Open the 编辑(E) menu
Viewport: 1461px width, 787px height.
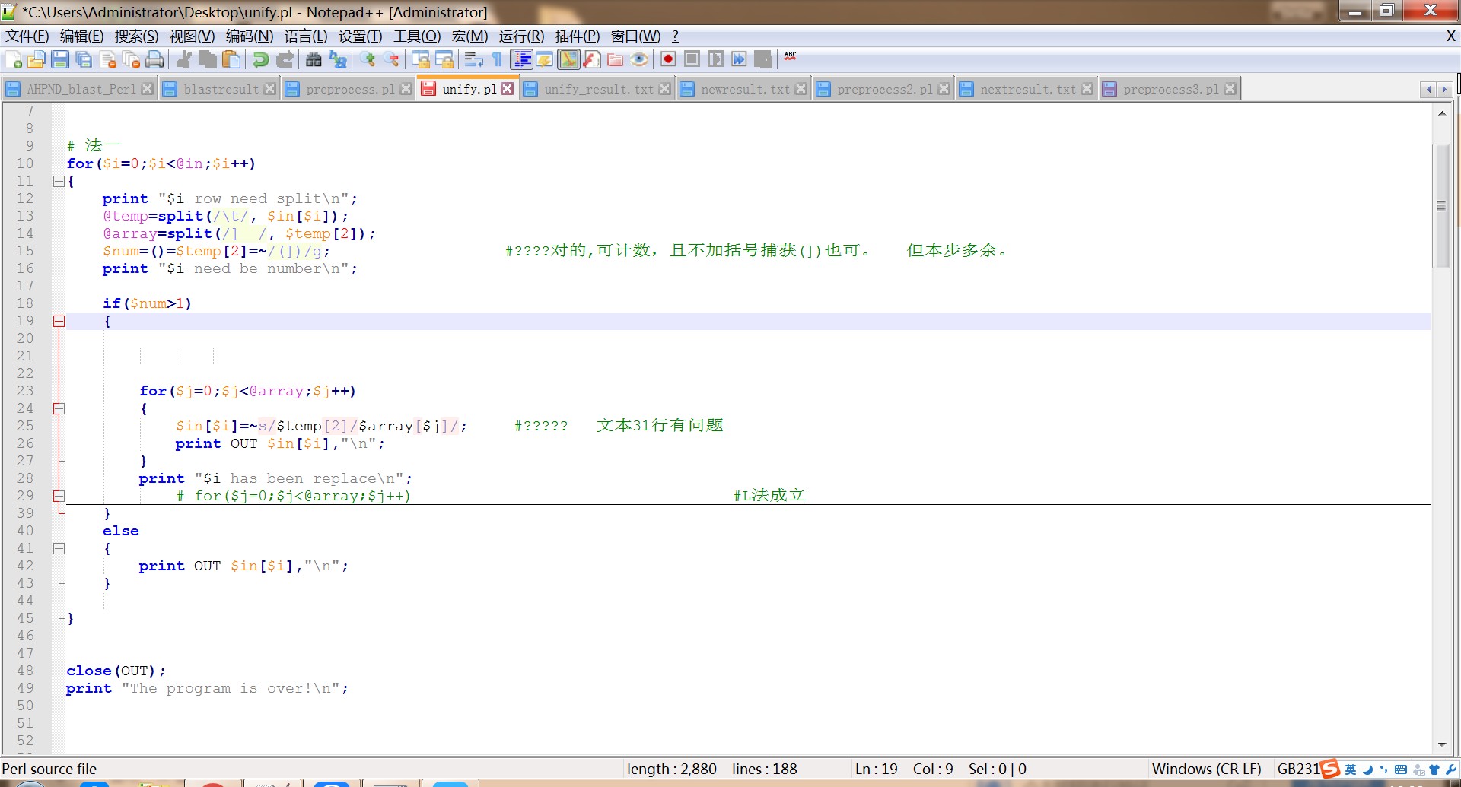(81, 36)
